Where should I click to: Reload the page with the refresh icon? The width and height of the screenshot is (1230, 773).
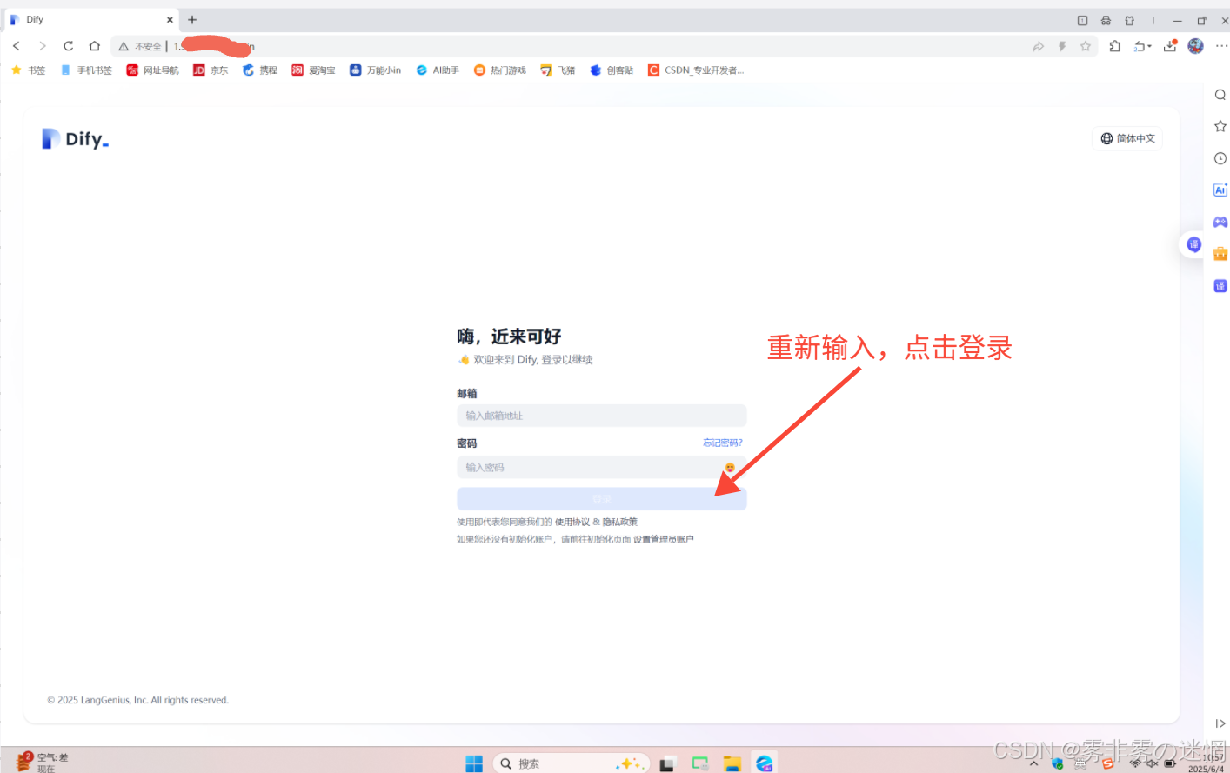[x=69, y=46]
